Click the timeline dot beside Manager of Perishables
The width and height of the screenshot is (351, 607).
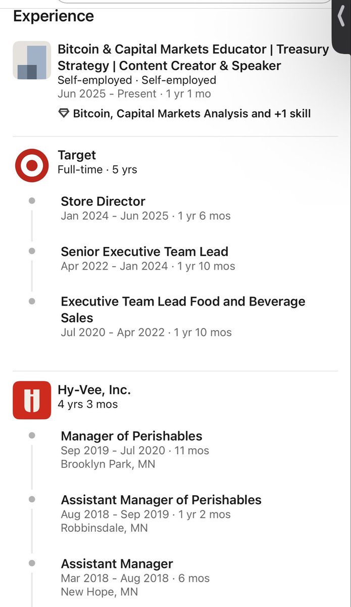point(32,436)
